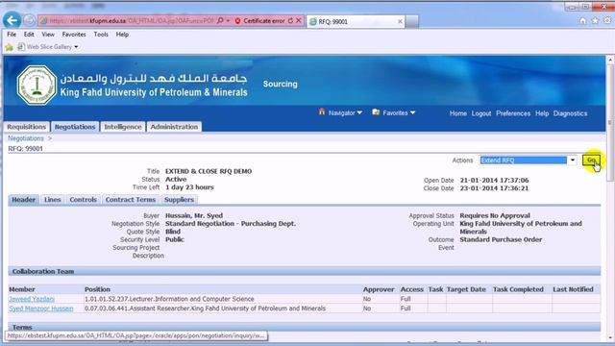Click the Close Date value 23-01-2014 17:36:21

pyautogui.click(x=494, y=188)
